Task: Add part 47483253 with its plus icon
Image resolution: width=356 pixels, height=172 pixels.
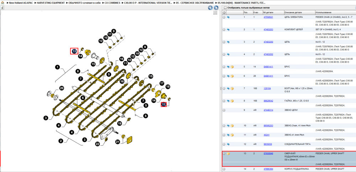Action: [x=224, y=30]
